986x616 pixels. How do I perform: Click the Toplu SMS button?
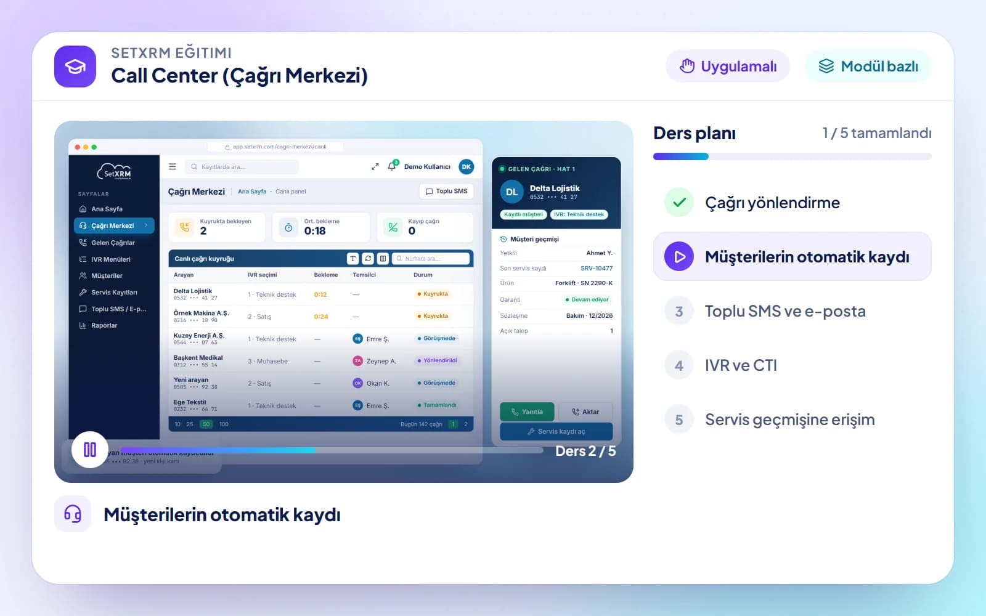[446, 191]
